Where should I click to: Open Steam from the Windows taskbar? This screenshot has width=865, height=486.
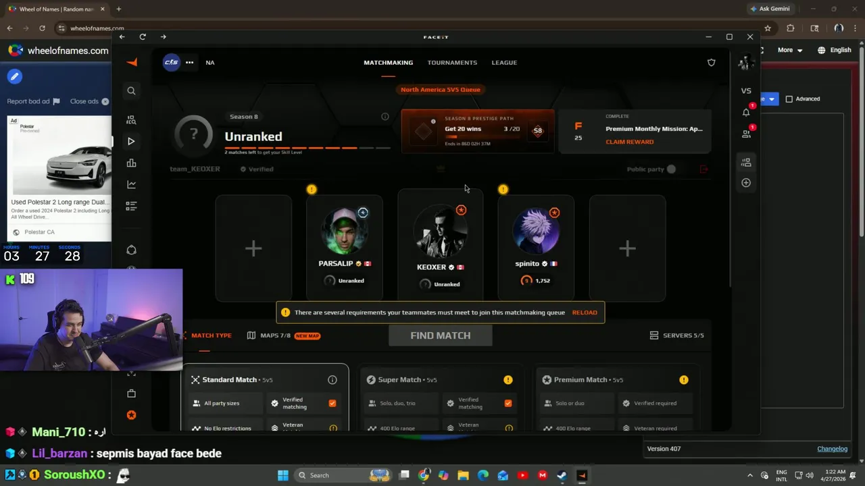click(562, 475)
